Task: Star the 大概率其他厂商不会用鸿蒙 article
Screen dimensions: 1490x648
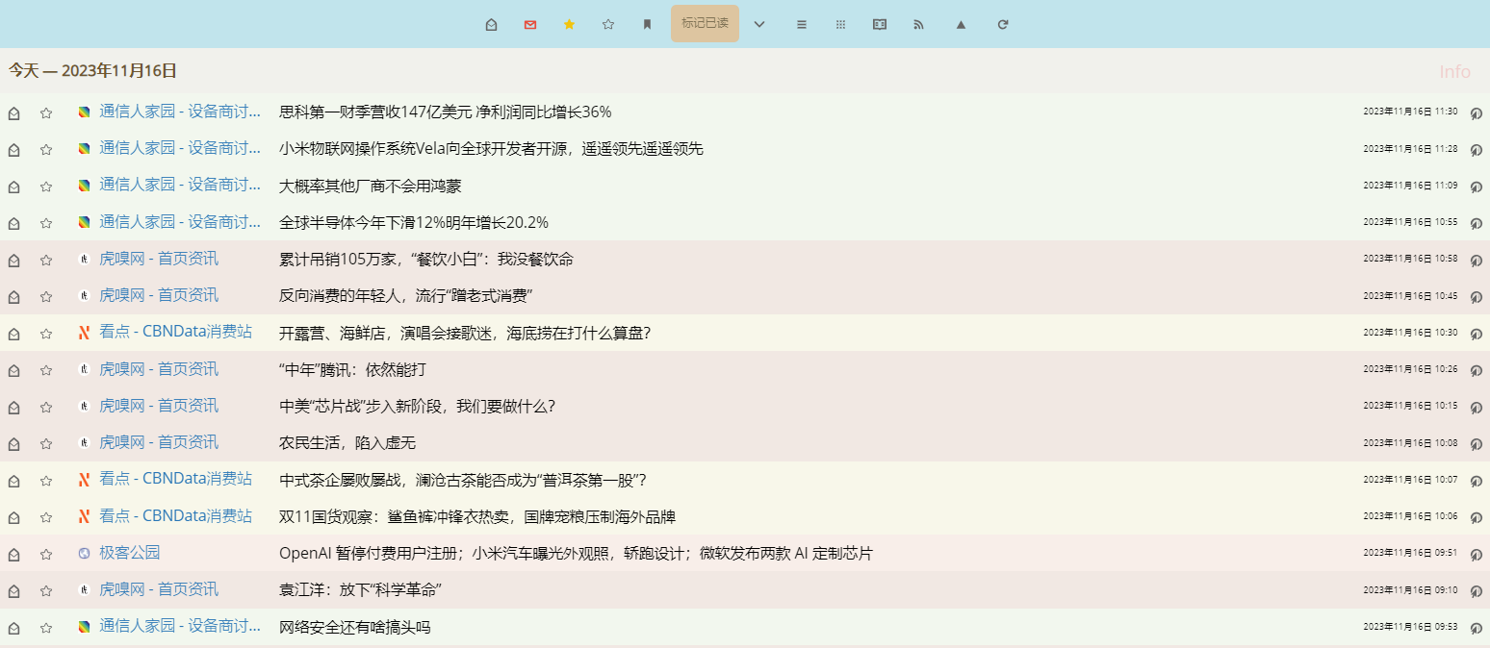Action: pyautogui.click(x=46, y=187)
